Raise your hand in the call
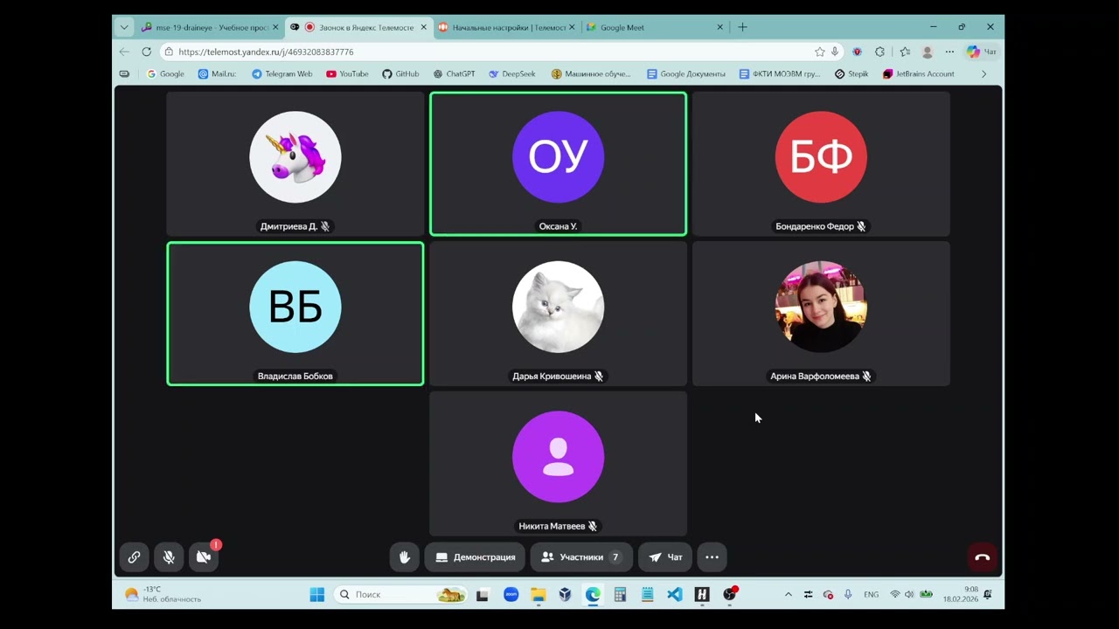Image resolution: width=1119 pixels, height=629 pixels. tap(404, 557)
